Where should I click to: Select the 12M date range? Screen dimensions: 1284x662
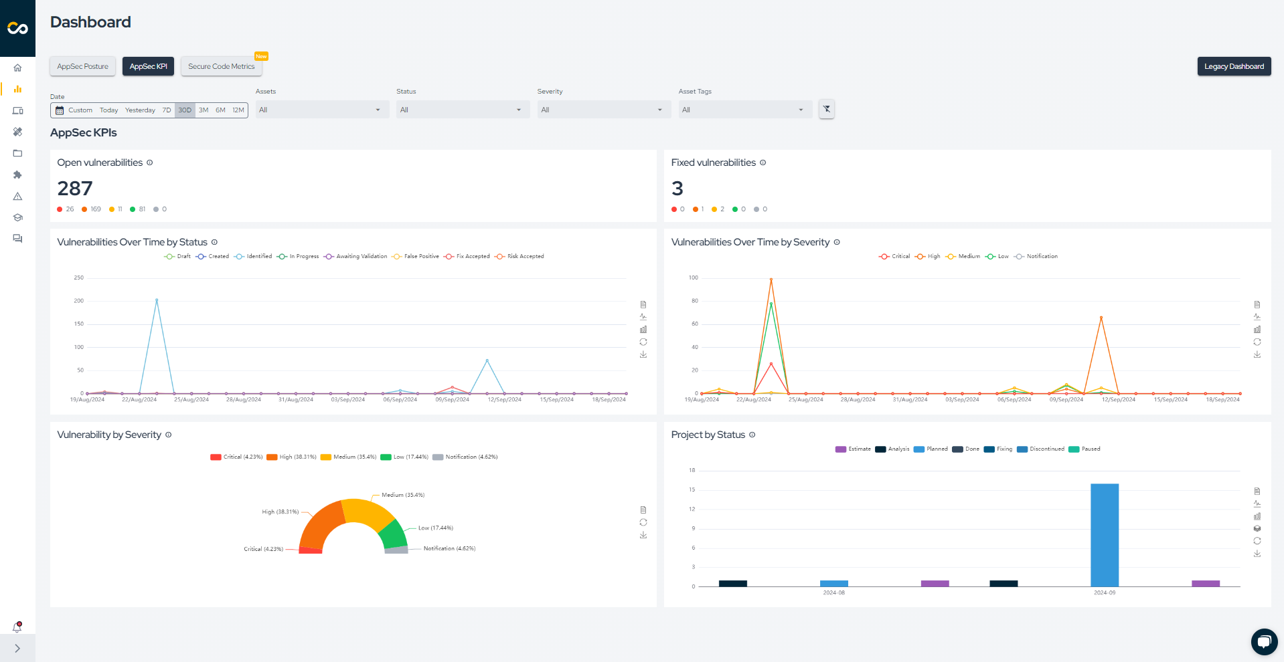click(x=238, y=110)
